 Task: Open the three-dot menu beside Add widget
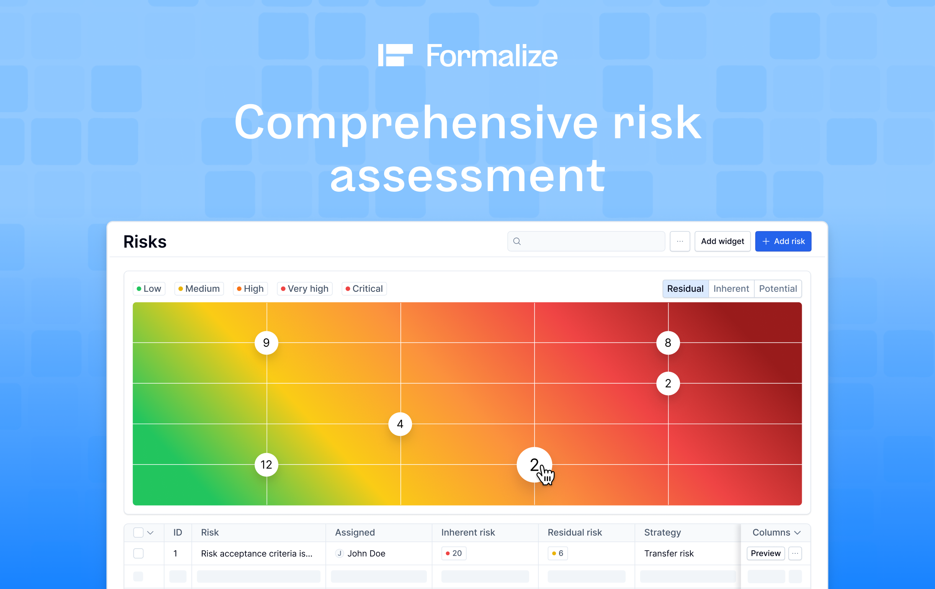(680, 241)
